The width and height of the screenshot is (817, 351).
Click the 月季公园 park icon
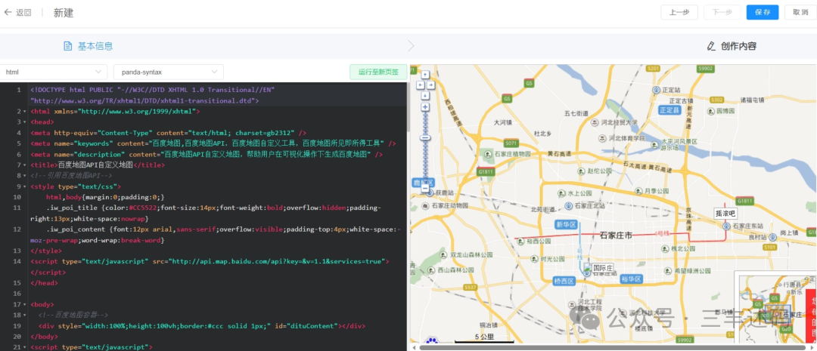[638, 191]
